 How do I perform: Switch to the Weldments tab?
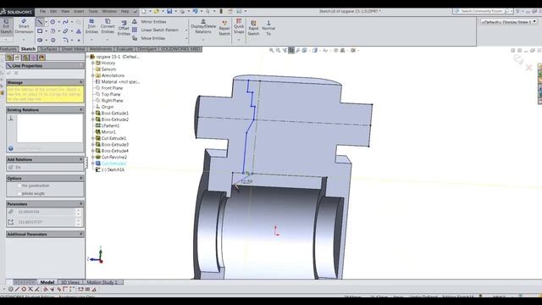(100, 49)
